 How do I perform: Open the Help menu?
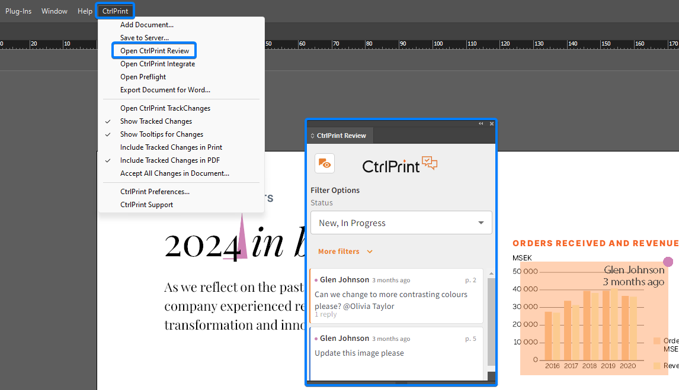[85, 11]
